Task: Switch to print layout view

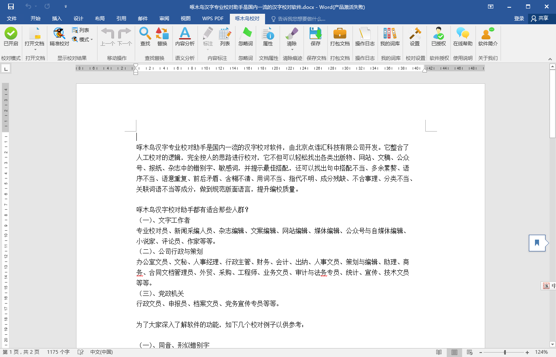Action: tap(454, 353)
